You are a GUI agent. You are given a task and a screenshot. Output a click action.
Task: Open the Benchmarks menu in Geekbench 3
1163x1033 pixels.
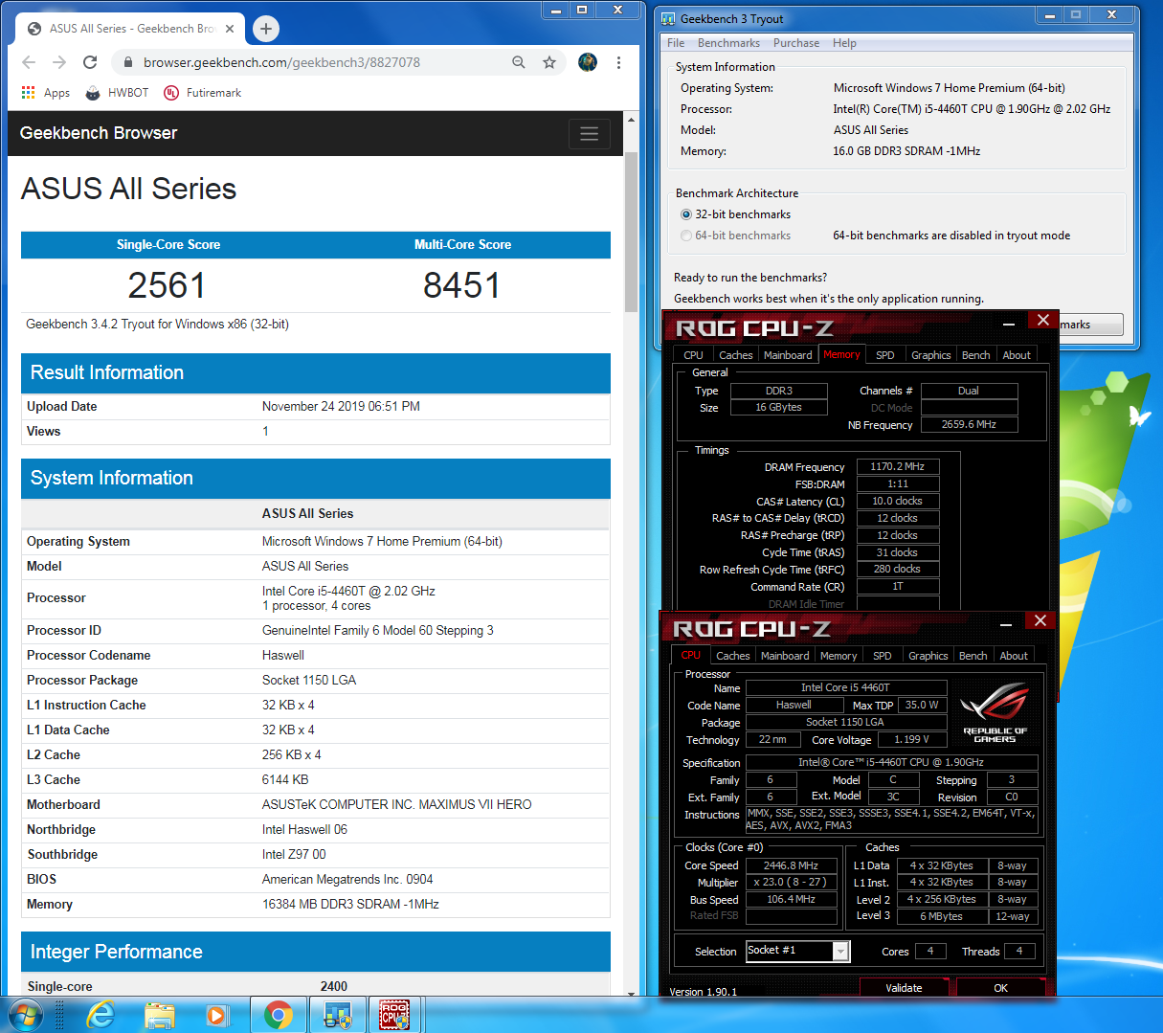click(x=728, y=43)
